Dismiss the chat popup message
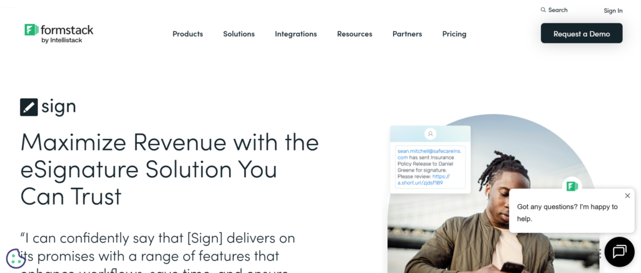Screen dimensions: 641x273 click(x=627, y=196)
